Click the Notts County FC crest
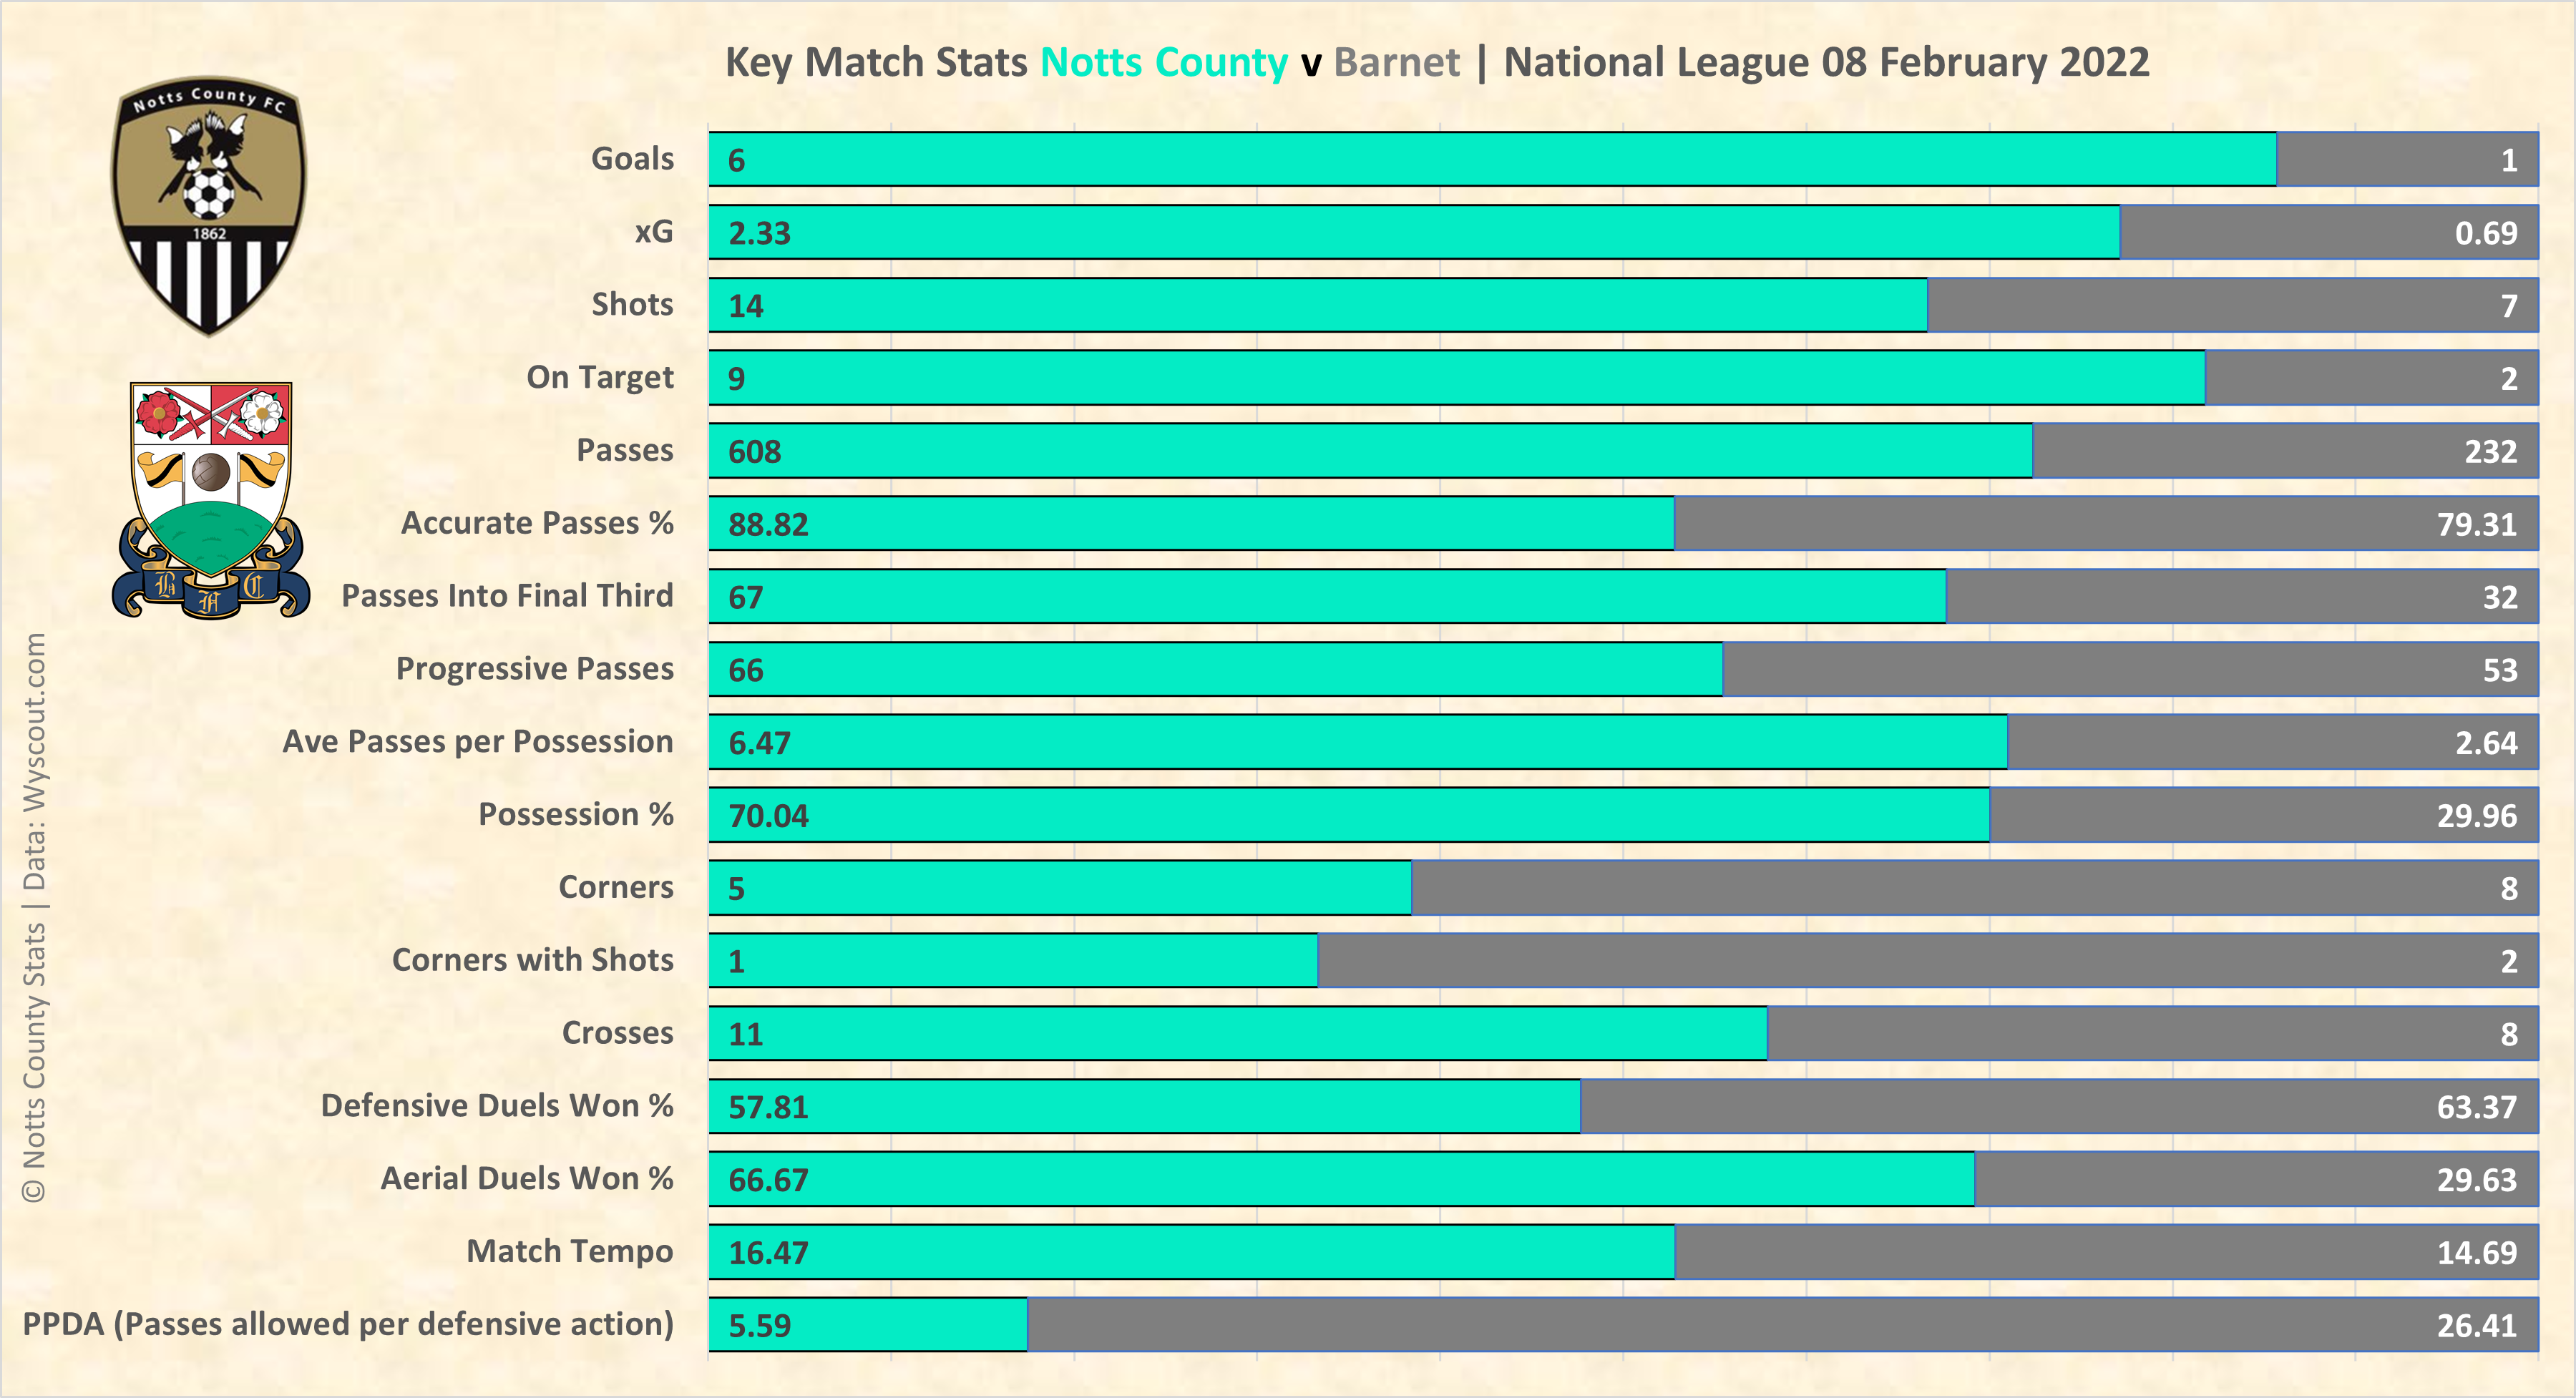This screenshot has width=2576, height=1398. [208, 205]
